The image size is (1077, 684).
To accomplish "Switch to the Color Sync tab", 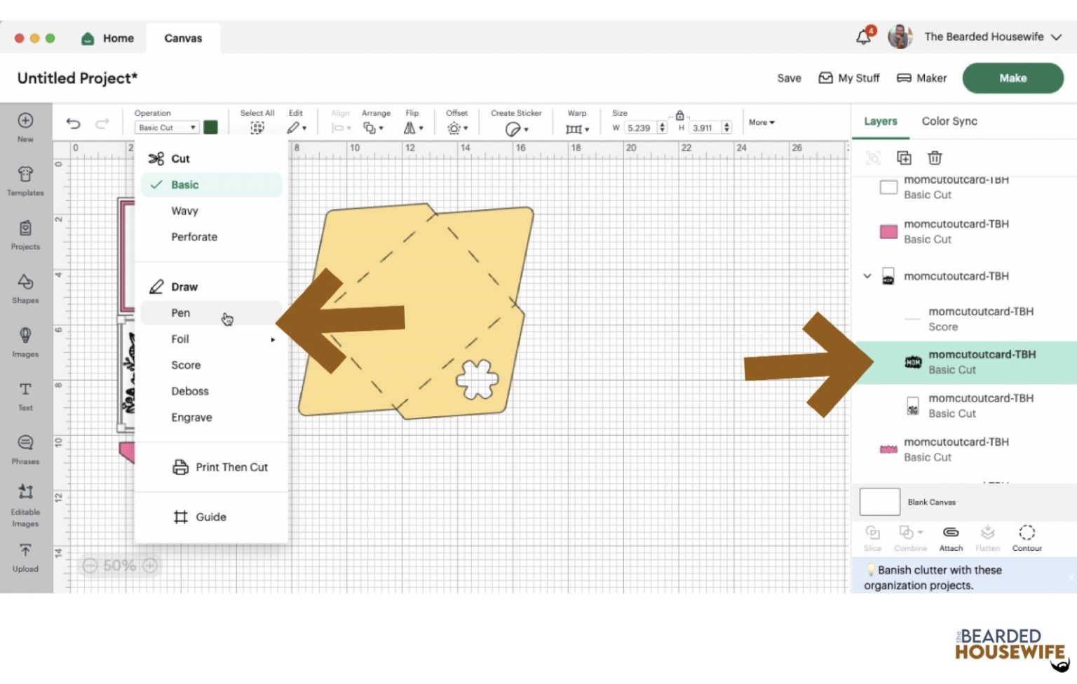I will pos(949,121).
